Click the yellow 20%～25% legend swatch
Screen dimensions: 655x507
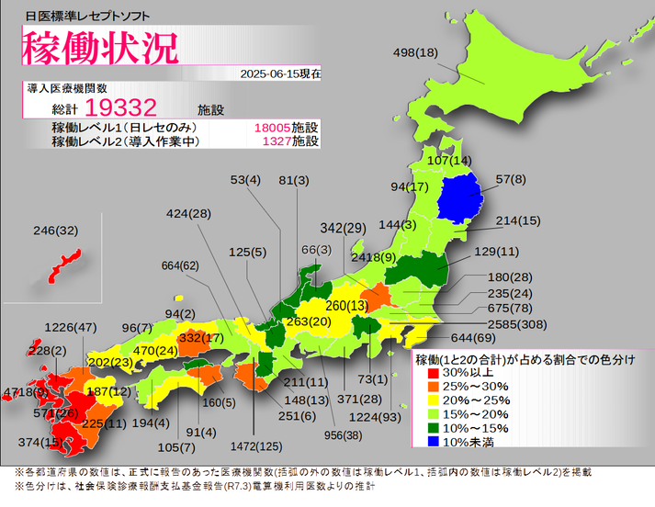pyautogui.click(x=434, y=400)
